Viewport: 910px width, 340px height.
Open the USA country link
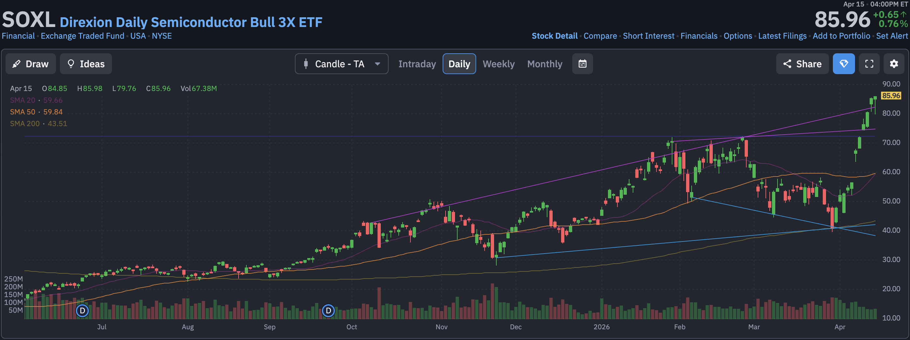(x=138, y=36)
